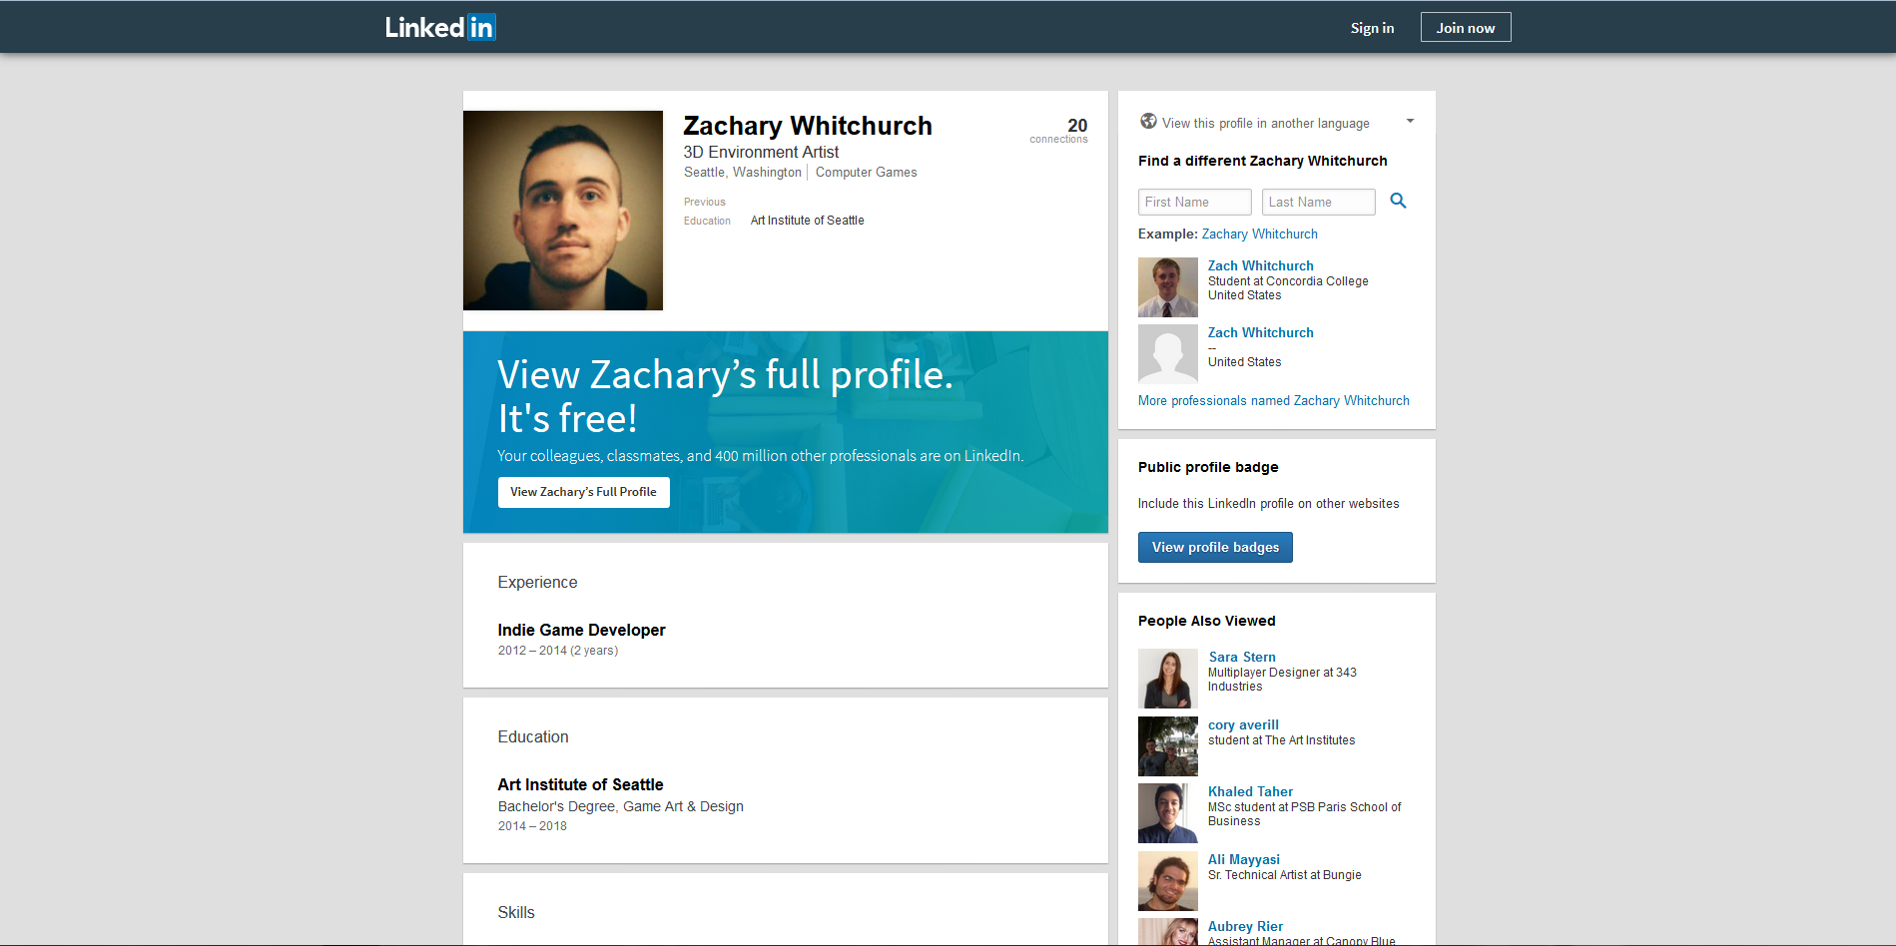This screenshot has width=1896, height=946.
Task: Expand the profile language dropdown arrow
Action: [1410, 122]
